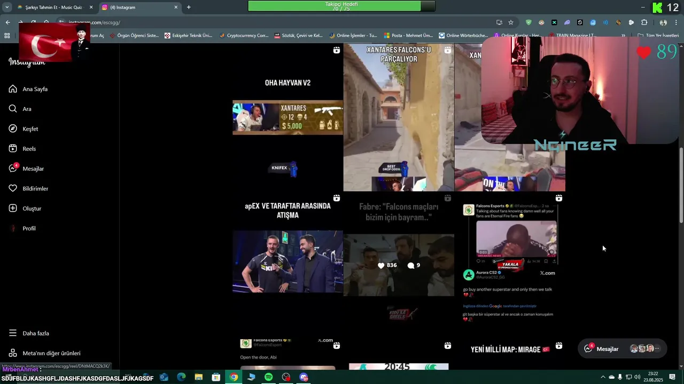Open the Profil avatar icon
Image resolution: width=684 pixels, height=384 pixels.
pyautogui.click(x=13, y=228)
